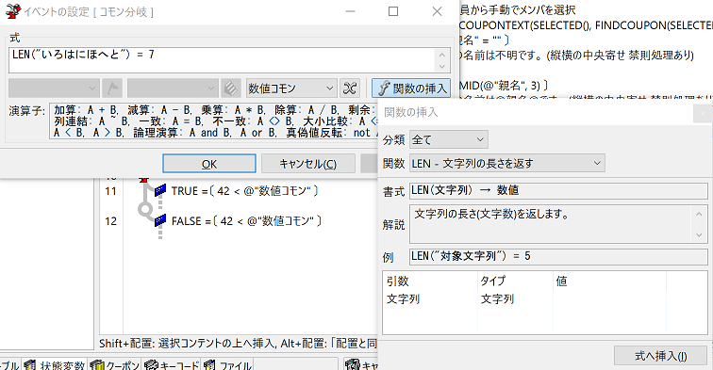The image size is (713, 370).
Task: Select the FALSE =〔 42 < @"数値コモン" 〕 row text
Action: [247, 221]
